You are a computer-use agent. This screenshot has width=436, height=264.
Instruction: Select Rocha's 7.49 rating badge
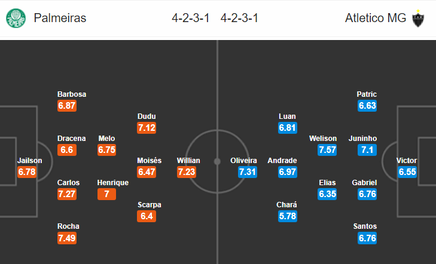pyautogui.click(x=67, y=238)
